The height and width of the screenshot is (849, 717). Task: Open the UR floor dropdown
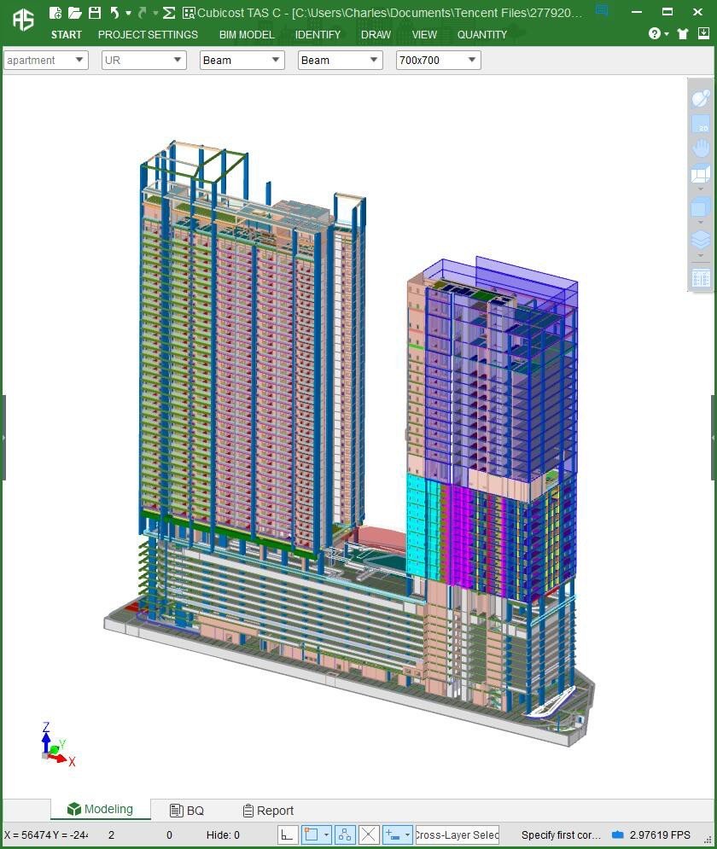[x=143, y=61]
